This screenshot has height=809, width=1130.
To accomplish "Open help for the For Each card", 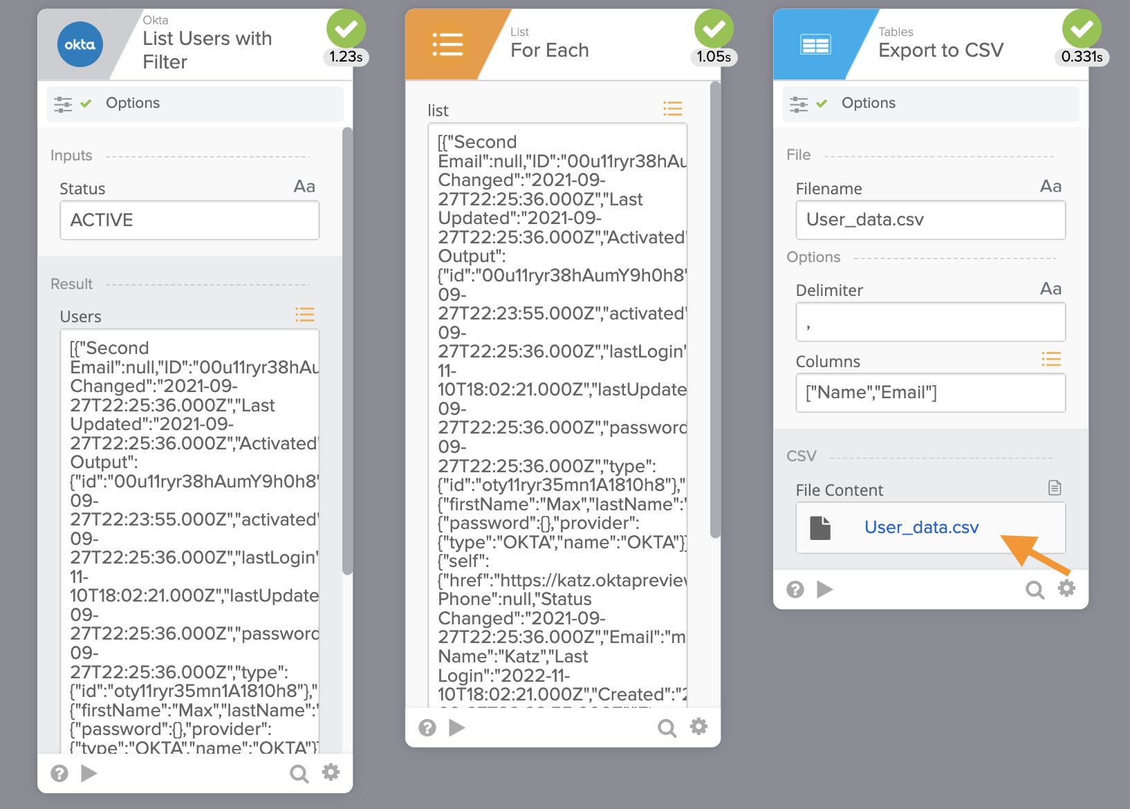I will (427, 727).
